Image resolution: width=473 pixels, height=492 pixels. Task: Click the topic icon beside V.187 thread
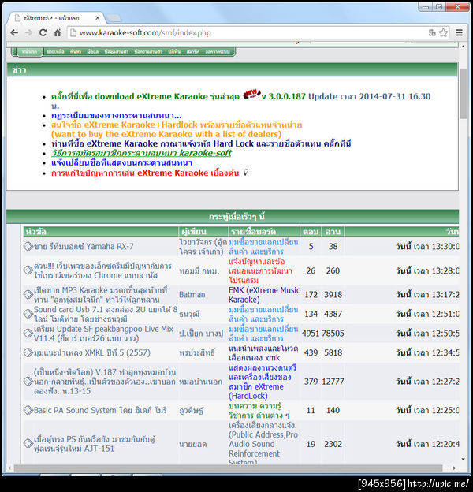coord(28,382)
